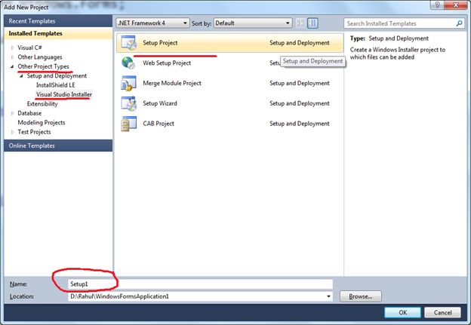Select the Setup Project template icon
471x325 pixels.
tap(129, 43)
